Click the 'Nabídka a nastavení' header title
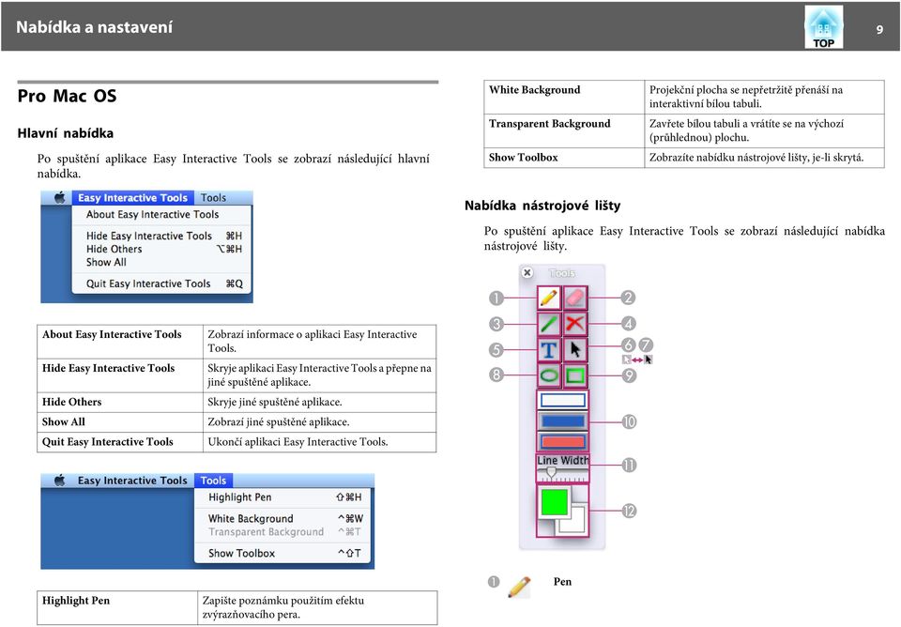The image size is (901, 627). 94,27
